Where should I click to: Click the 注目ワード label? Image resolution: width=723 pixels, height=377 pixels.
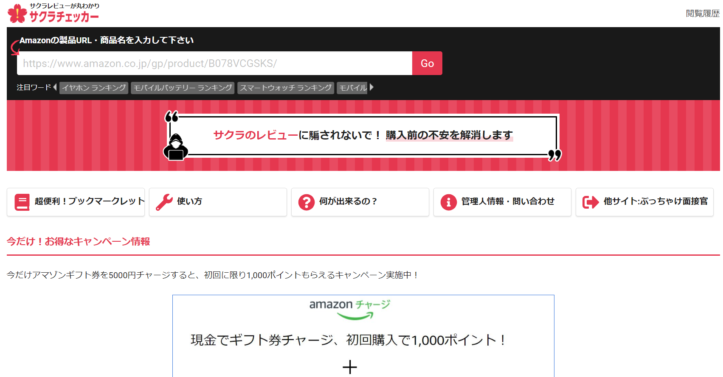[34, 87]
